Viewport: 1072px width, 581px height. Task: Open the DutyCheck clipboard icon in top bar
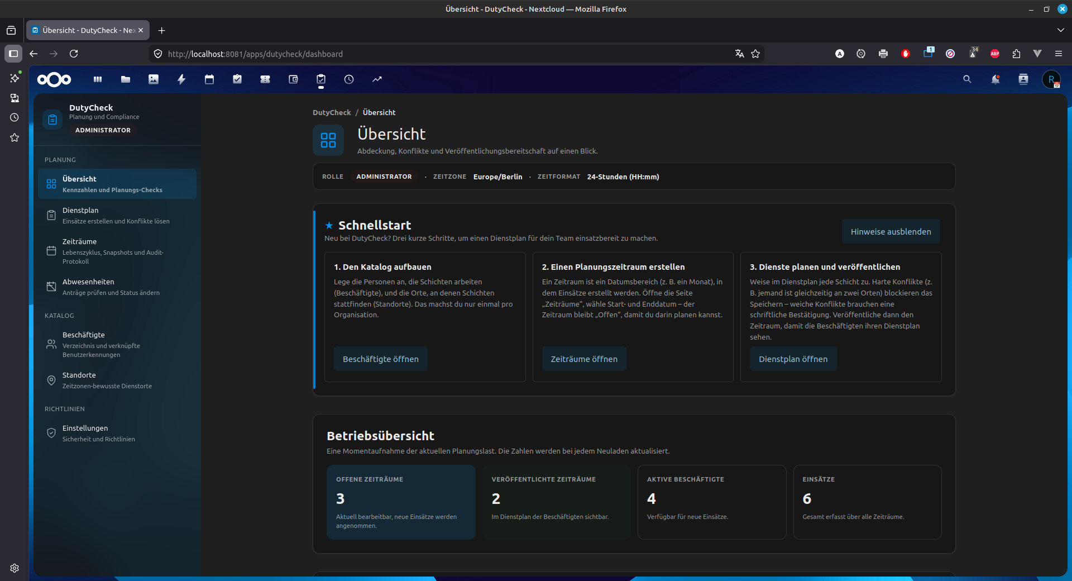[x=321, y=79]
